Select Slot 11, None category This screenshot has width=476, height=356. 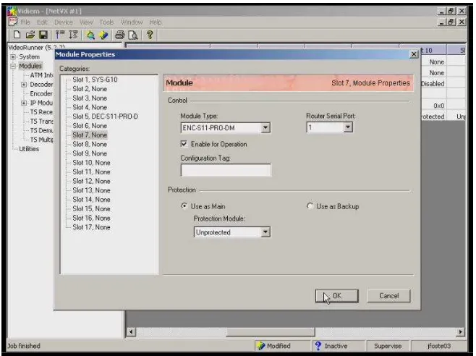[x=91, y=172]
